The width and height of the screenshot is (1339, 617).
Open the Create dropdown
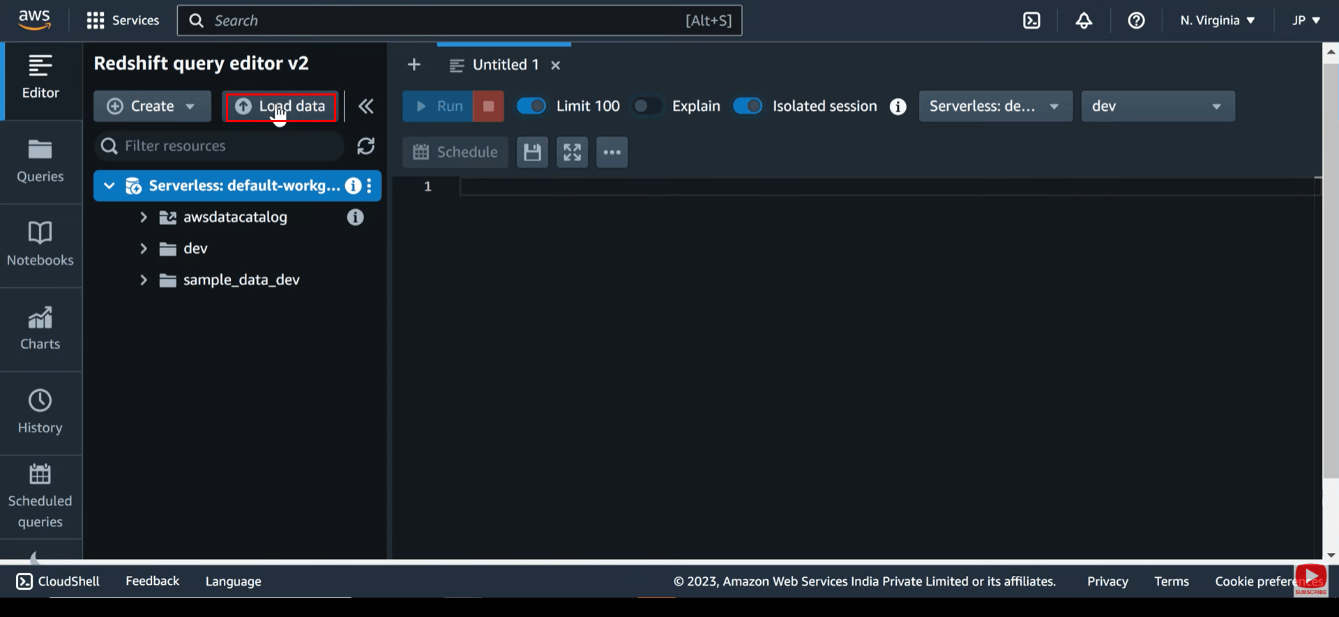point(152,106)
